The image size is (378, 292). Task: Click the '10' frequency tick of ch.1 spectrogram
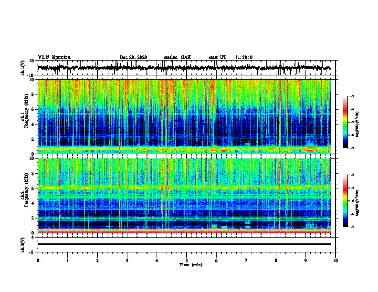point(32,80)
